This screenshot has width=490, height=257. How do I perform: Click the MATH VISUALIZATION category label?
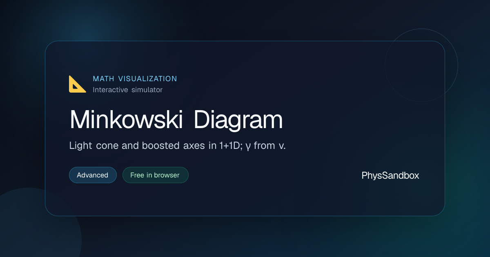point(135,79)
